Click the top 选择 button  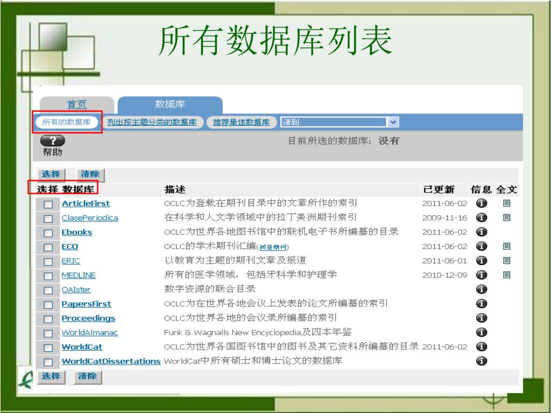point(51,175)
